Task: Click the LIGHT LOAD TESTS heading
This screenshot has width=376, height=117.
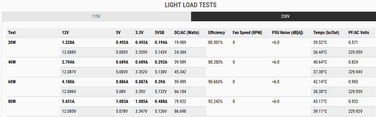Action: [191, 5]
